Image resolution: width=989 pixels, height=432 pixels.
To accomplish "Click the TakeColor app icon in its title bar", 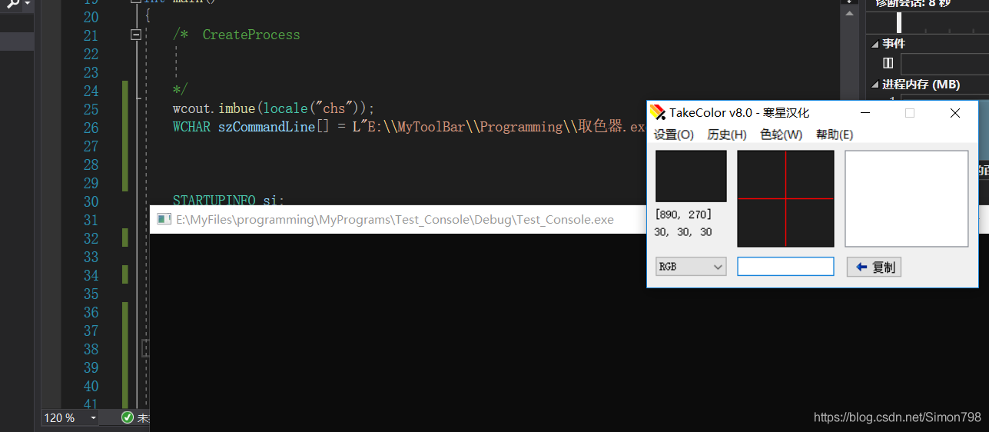I will (658, 112).
